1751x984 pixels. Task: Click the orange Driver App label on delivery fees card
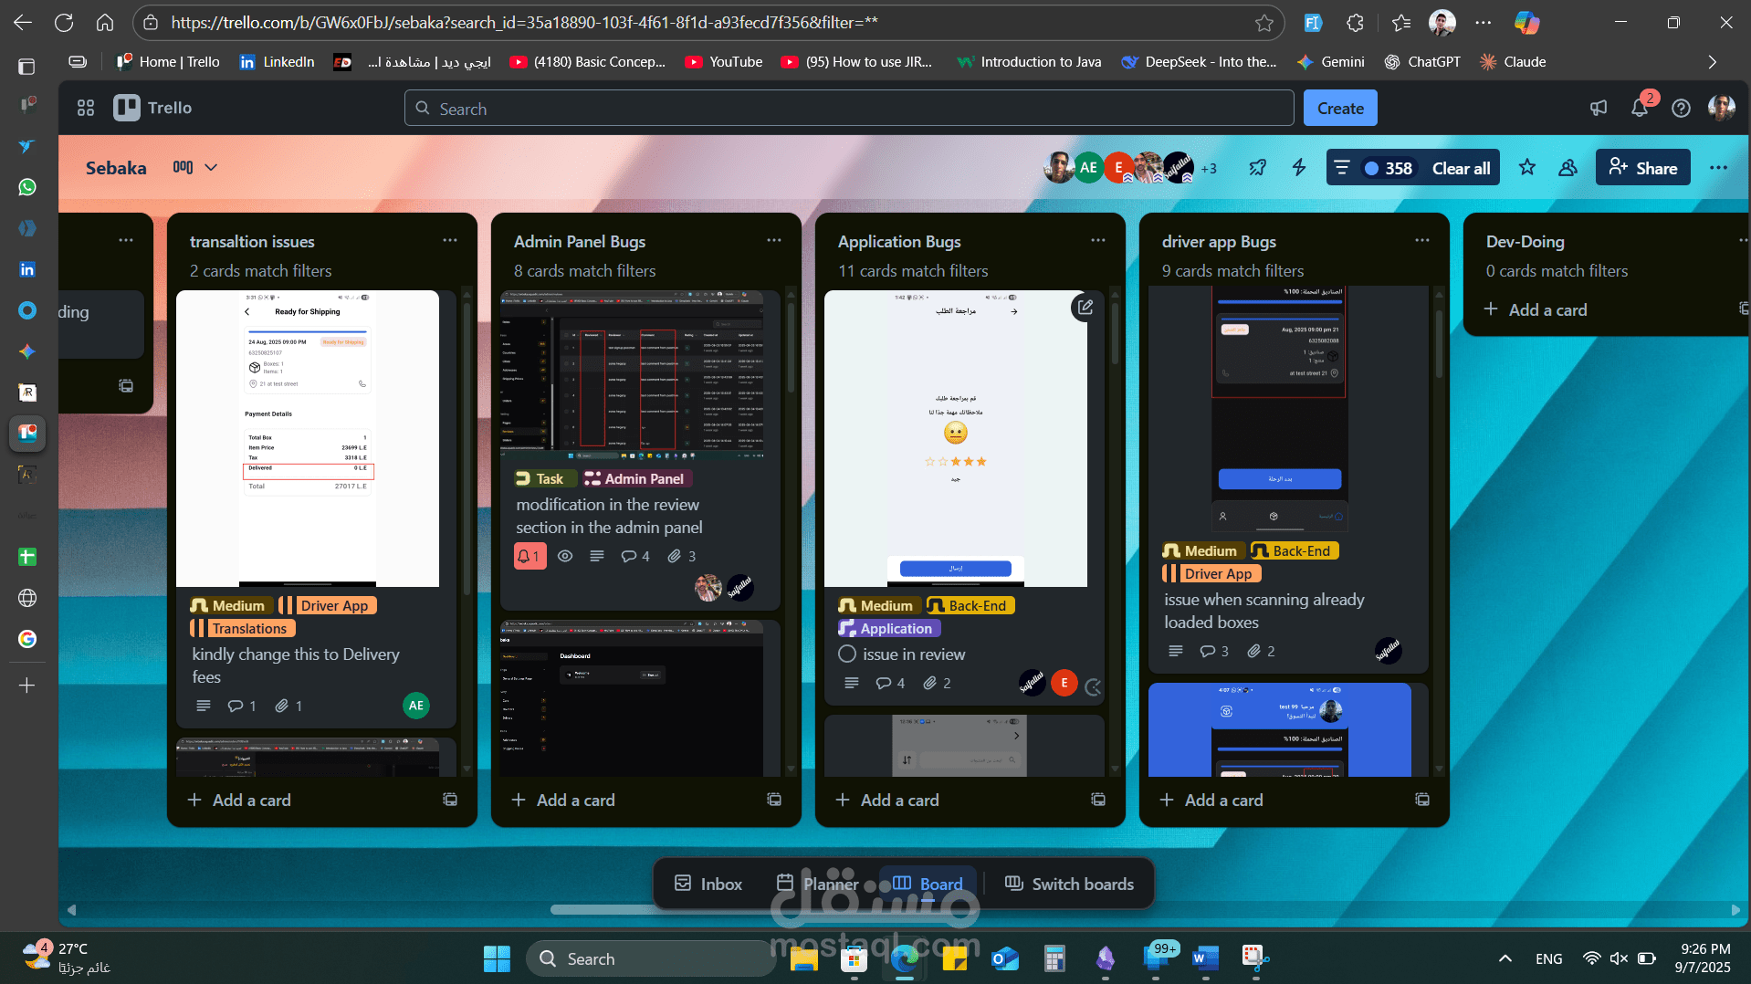327,605
